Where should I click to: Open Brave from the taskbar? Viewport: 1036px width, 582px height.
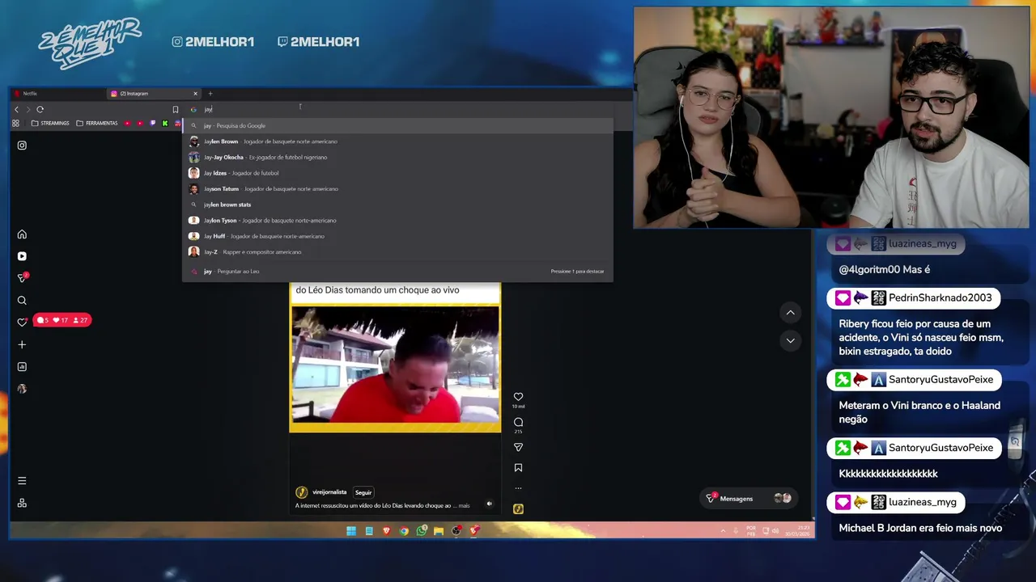click(386, 531)
